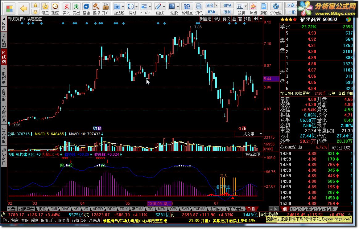Open 论股堂 discussion forum icon
The height and width of the screenshot is (229, 359).
pyautogui.click(x=187, y=9)
